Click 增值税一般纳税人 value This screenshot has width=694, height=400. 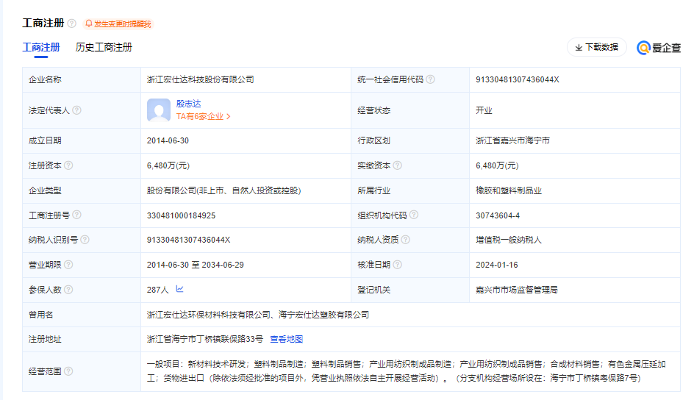509,240
